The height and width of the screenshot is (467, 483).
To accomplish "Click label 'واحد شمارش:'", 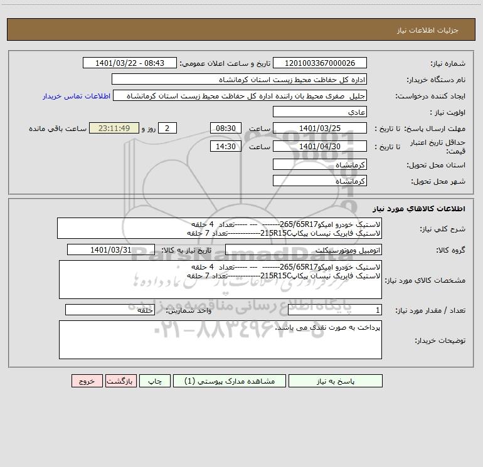I will pos(189,311).
